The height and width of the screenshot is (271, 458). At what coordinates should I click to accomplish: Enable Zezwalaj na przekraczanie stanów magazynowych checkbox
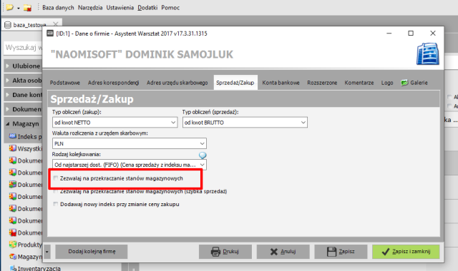(56, 178)
